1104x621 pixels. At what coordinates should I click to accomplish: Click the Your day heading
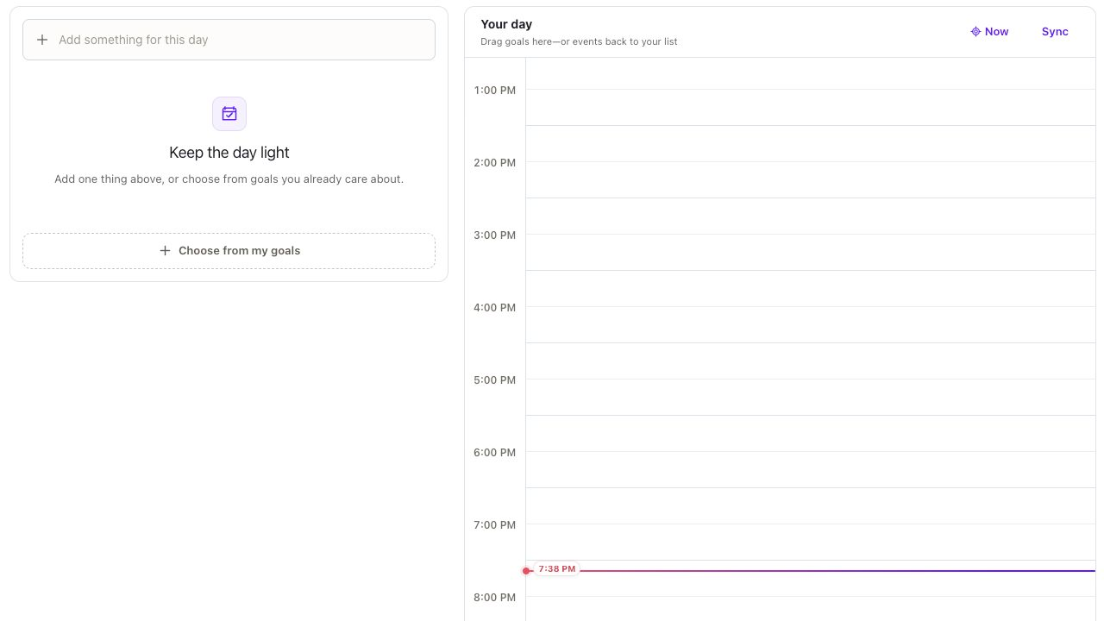(506, 24)
